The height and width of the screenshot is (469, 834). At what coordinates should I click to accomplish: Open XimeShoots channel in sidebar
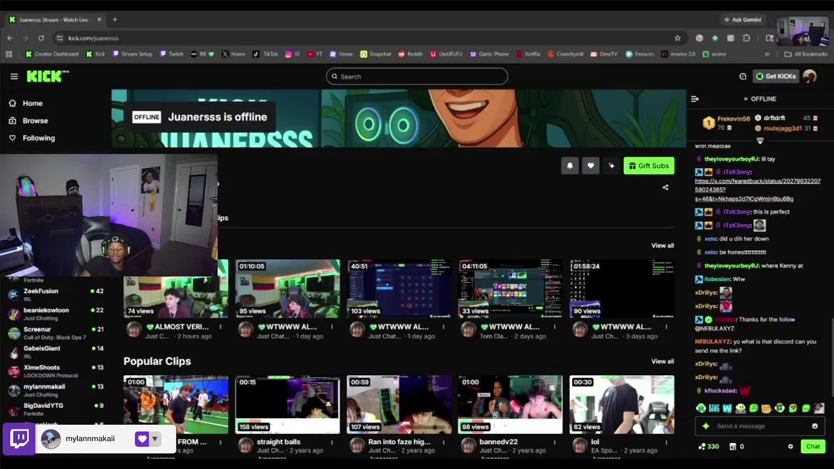[x=55, y=371]
